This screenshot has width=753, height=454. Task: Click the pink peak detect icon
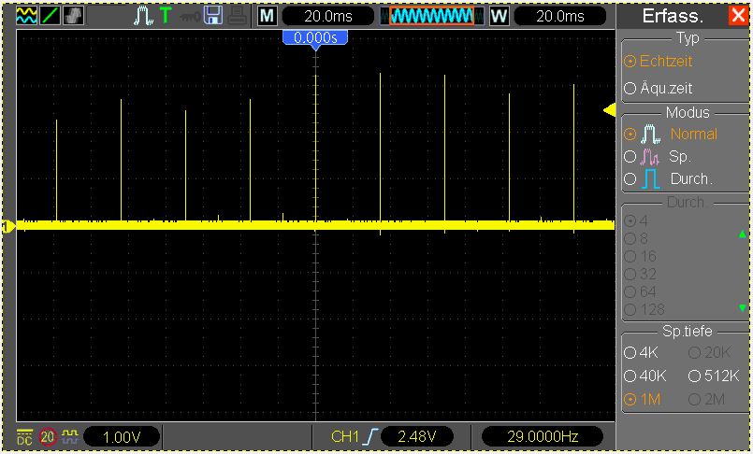[650, 157]
